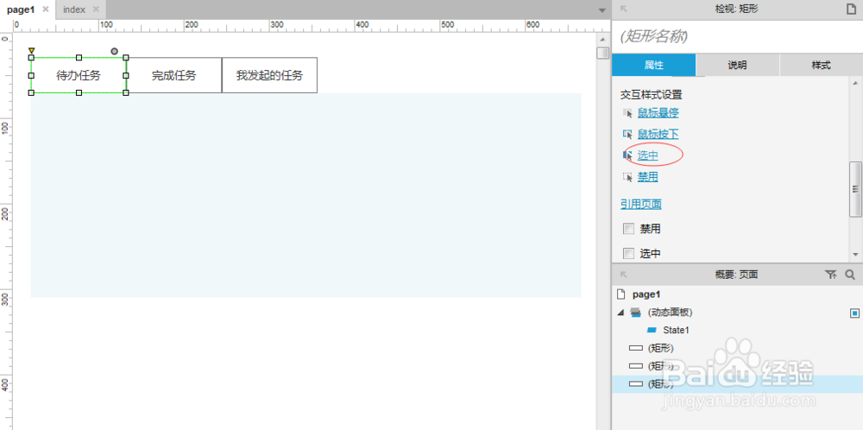Screen dimensions: 863x430
Task: Click the outline panel pop-out arrow icon
Action: (x=624, y=275)
